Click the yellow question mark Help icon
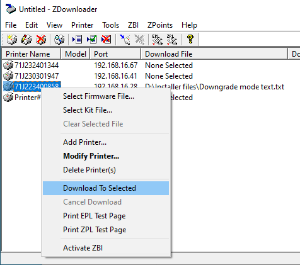Viewport: 300px width, 265px height. 190,39
